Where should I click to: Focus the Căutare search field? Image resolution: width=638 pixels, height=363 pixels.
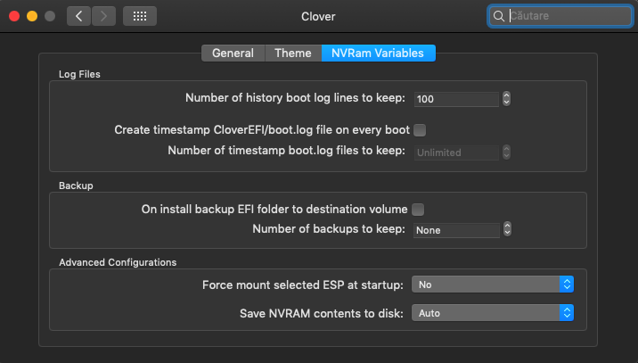560,16
